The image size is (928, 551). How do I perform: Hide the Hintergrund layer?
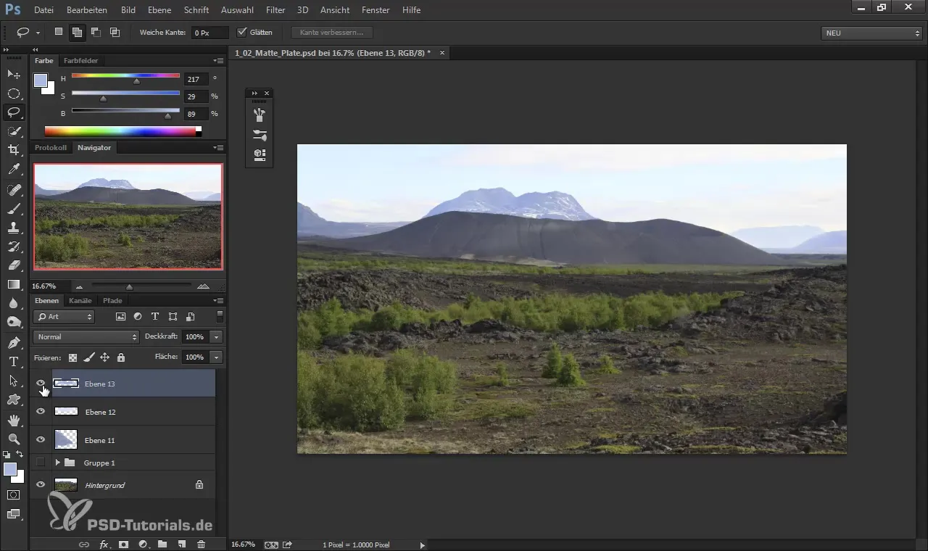[x=41, y=484]
